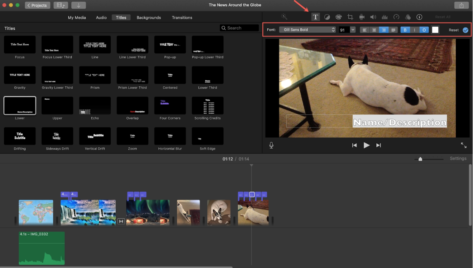Open the Stabilization settings

point(362,16)
